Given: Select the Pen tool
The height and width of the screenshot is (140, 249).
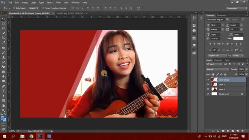Looking at the screenshot, I should tap(4, 86).
